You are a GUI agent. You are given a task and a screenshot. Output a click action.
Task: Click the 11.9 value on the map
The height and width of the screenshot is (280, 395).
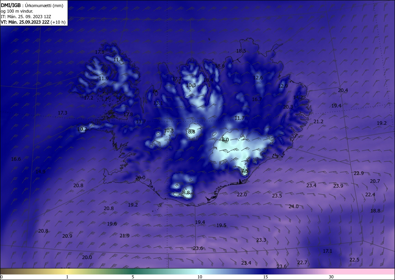tap(103, 79)
